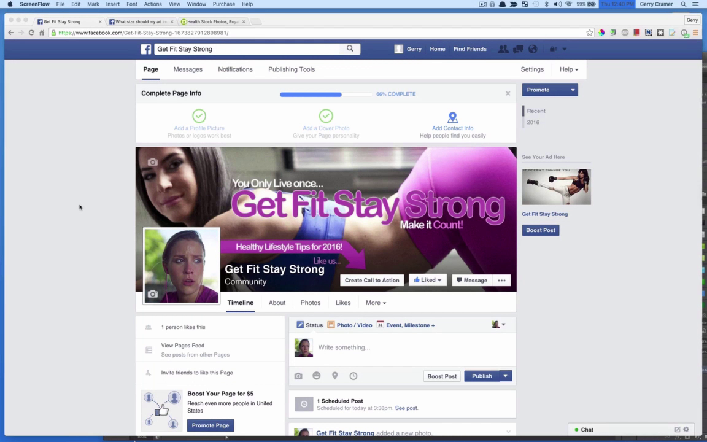The height and width of the screenshot is (442, 707).
Task: Open the Photos tab
Action: [310, 303]
